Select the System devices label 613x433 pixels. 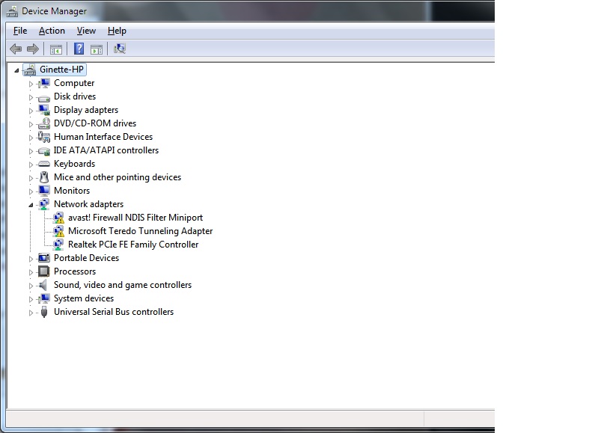(84, 298)
